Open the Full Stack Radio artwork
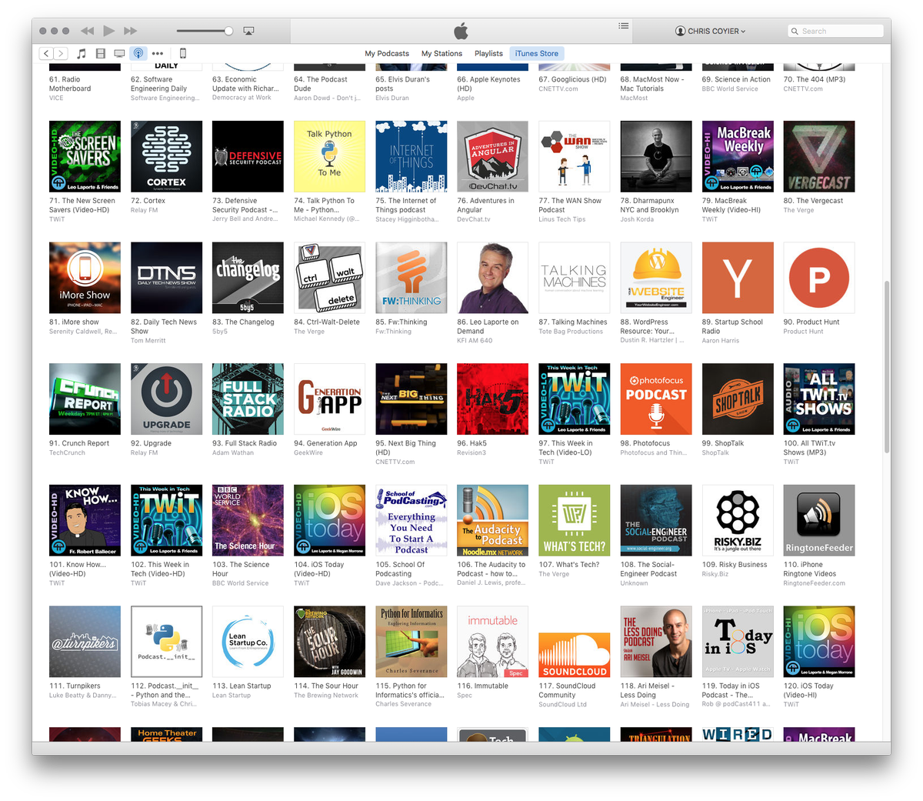Image resolution: width=923 pixels, height=801 pixels. [248, 399]
